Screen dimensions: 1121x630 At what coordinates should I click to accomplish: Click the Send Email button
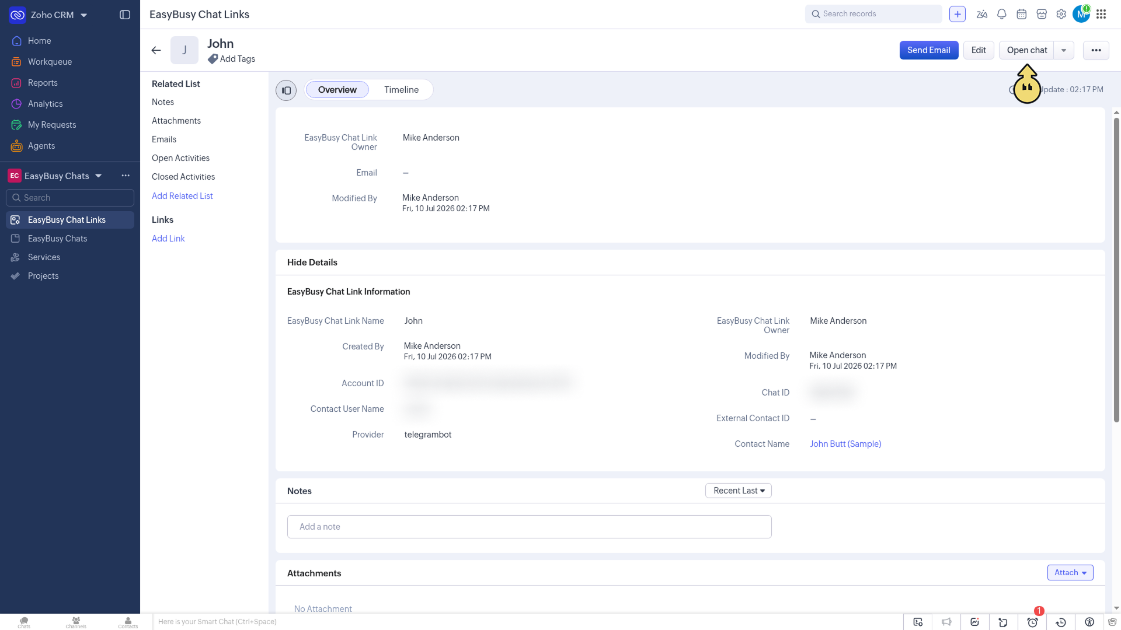[929, 50]
